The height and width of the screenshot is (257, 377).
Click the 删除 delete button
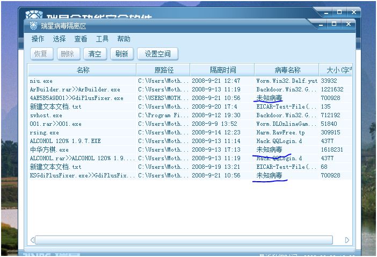tap(68, 54)
